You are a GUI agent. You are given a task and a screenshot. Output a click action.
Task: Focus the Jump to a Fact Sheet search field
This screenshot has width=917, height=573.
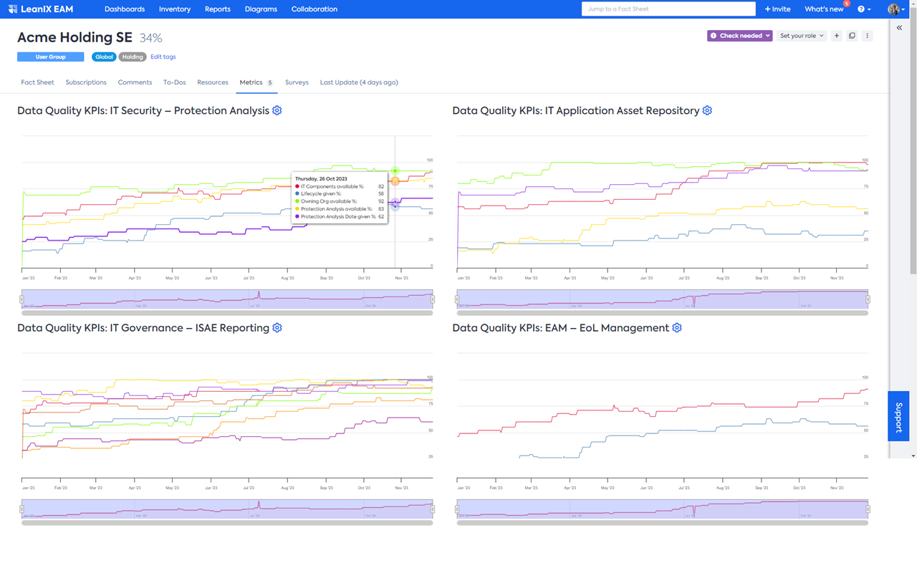(x=668, y=9)
